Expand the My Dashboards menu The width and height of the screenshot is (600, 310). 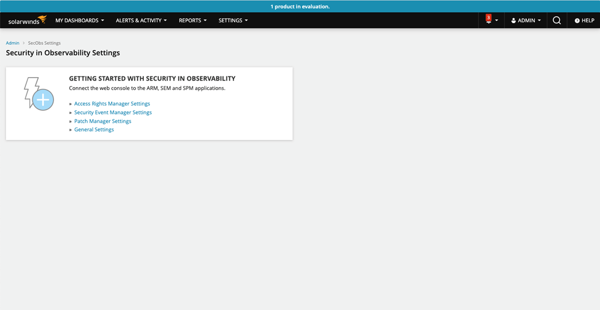pos(80,20)
